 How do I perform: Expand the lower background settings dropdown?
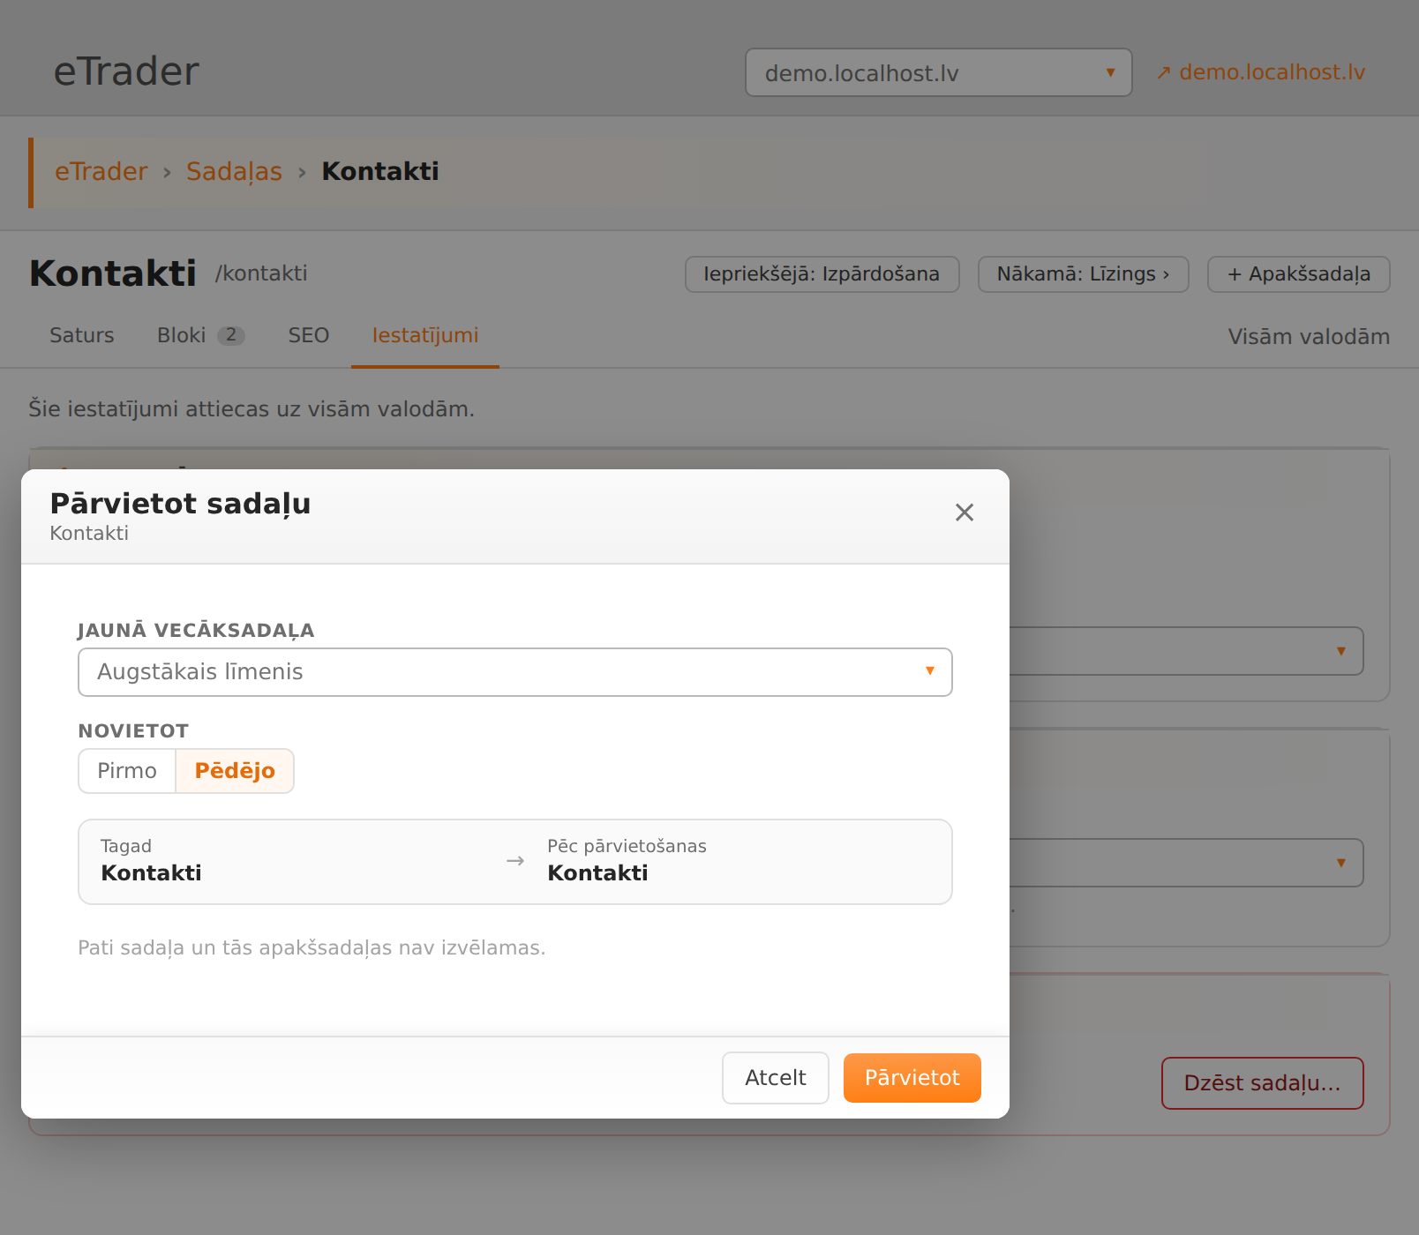(x=1186, y=863)
